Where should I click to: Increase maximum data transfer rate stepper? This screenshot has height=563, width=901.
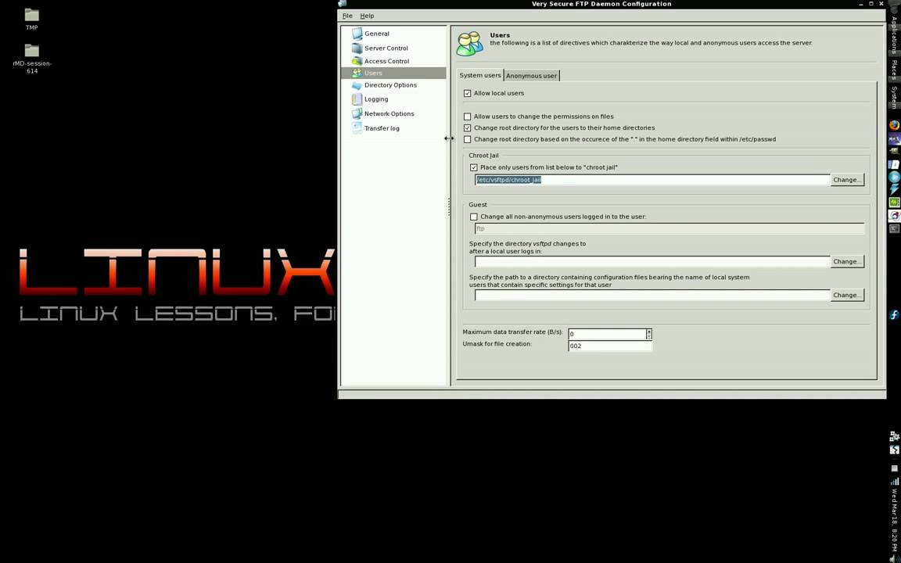[648, 332]
